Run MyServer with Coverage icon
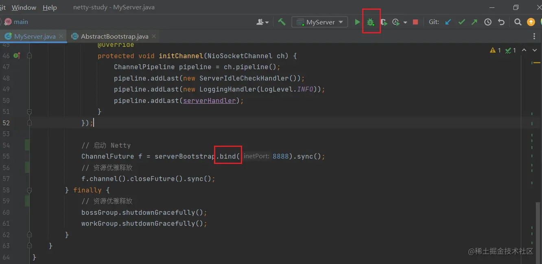Viewport: 542px width, 264px height. pyautogui.click(x=383, y=22)
